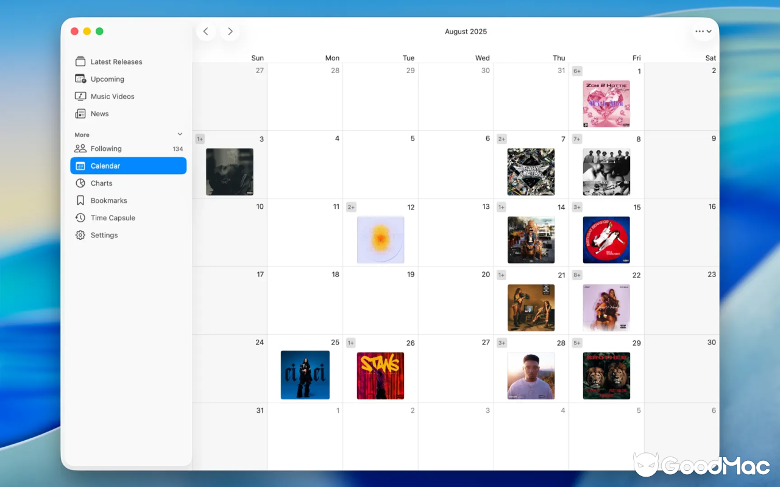Select Music Videos label in sidebar
The height and width of the screenshot is (487, 780).
point(113,96)
